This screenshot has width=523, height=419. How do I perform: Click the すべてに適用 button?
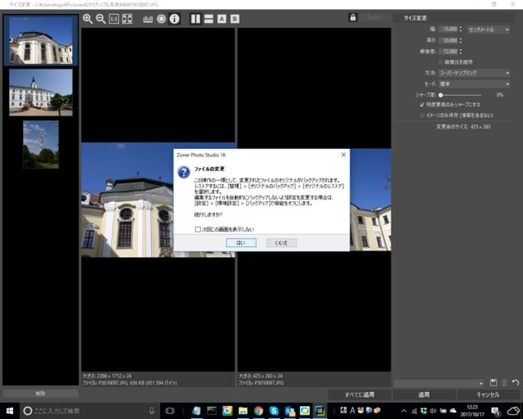[358, 394]
